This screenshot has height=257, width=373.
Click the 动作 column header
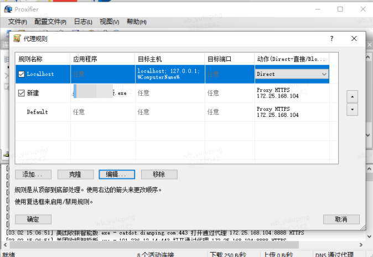tap(292, 59)
